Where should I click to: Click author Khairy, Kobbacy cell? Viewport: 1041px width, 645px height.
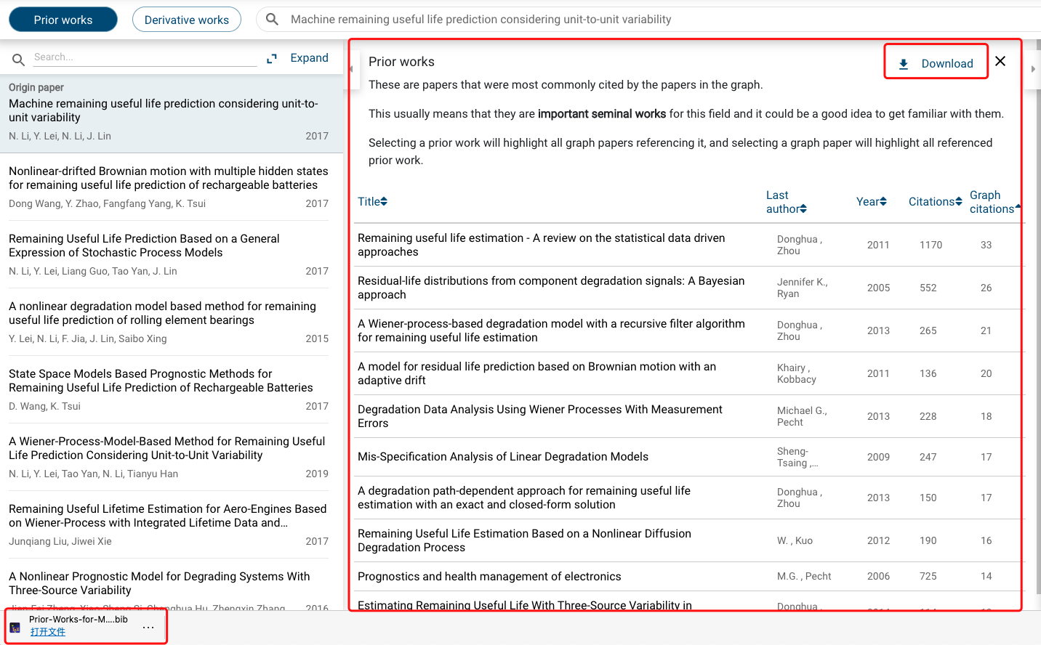pos(797,373)
